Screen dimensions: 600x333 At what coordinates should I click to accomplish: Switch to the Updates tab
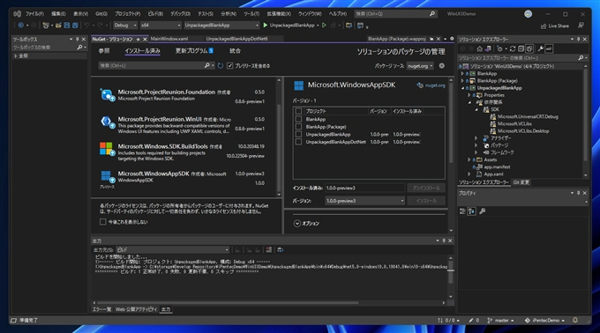pos(194,51)
